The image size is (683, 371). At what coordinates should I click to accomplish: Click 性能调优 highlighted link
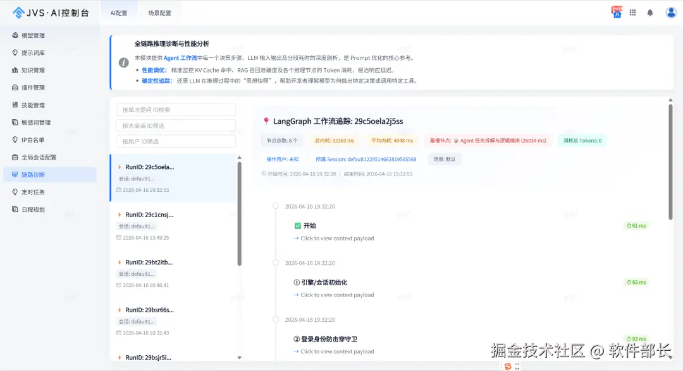click(154, 70)
